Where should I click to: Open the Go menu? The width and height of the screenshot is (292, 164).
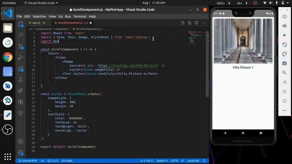point(61,16)
